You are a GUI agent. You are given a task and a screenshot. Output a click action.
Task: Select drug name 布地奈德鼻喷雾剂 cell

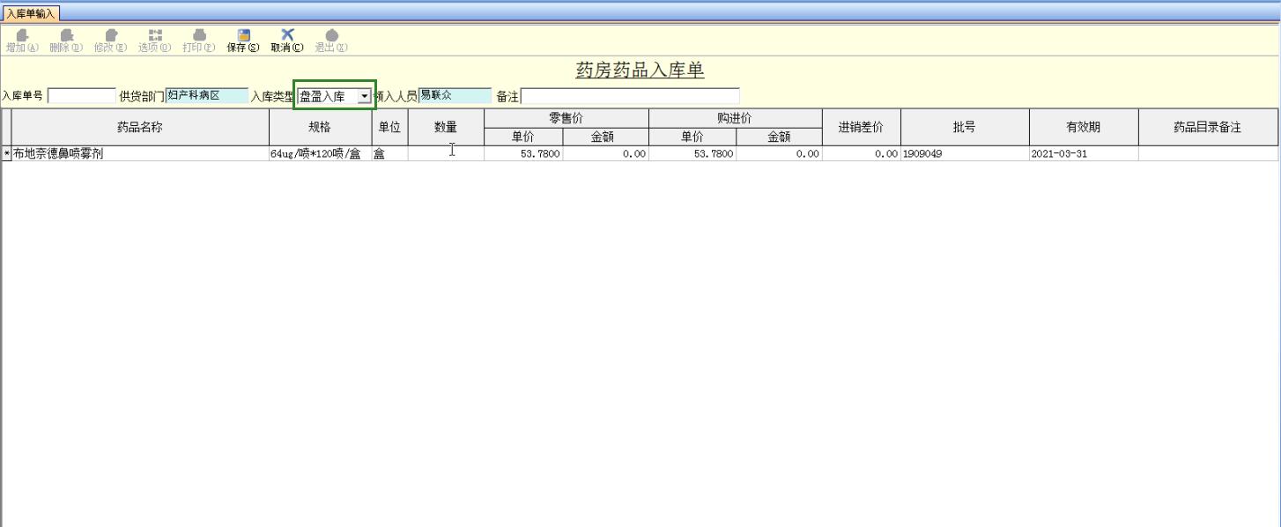pyautogui.click(x=140, y=153)
